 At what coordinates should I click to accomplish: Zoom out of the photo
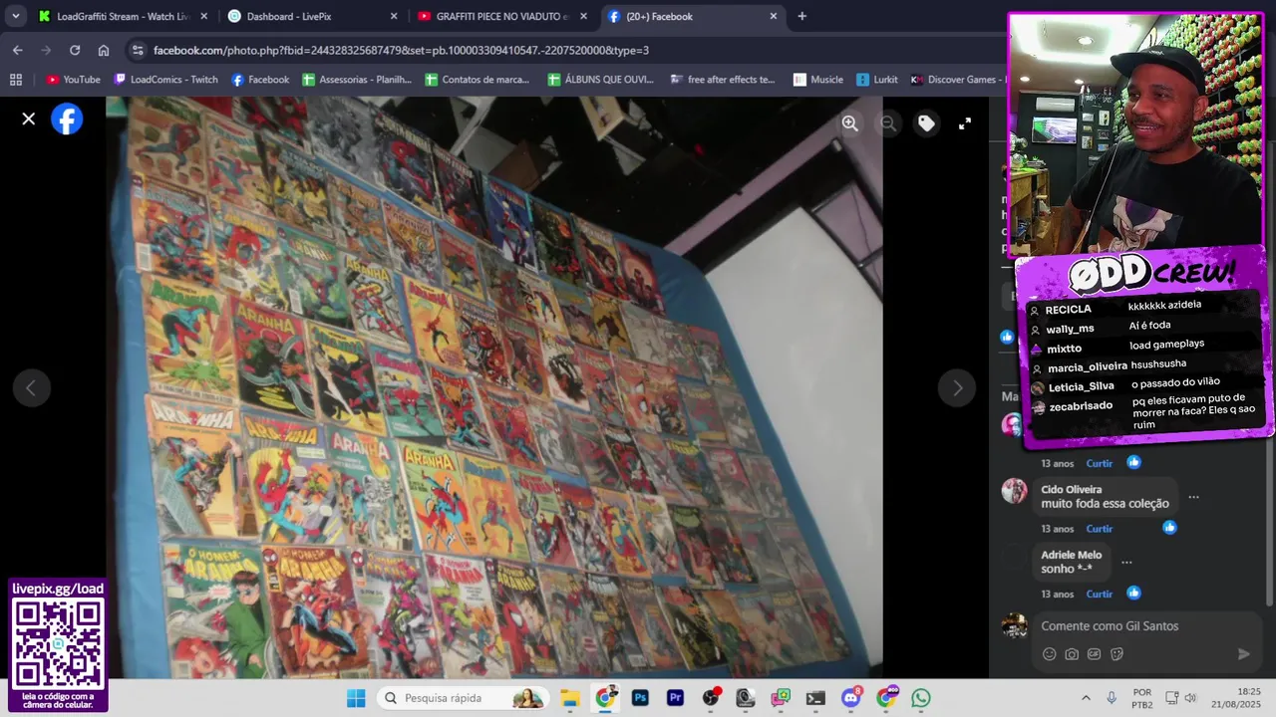(x=887, y=123)
